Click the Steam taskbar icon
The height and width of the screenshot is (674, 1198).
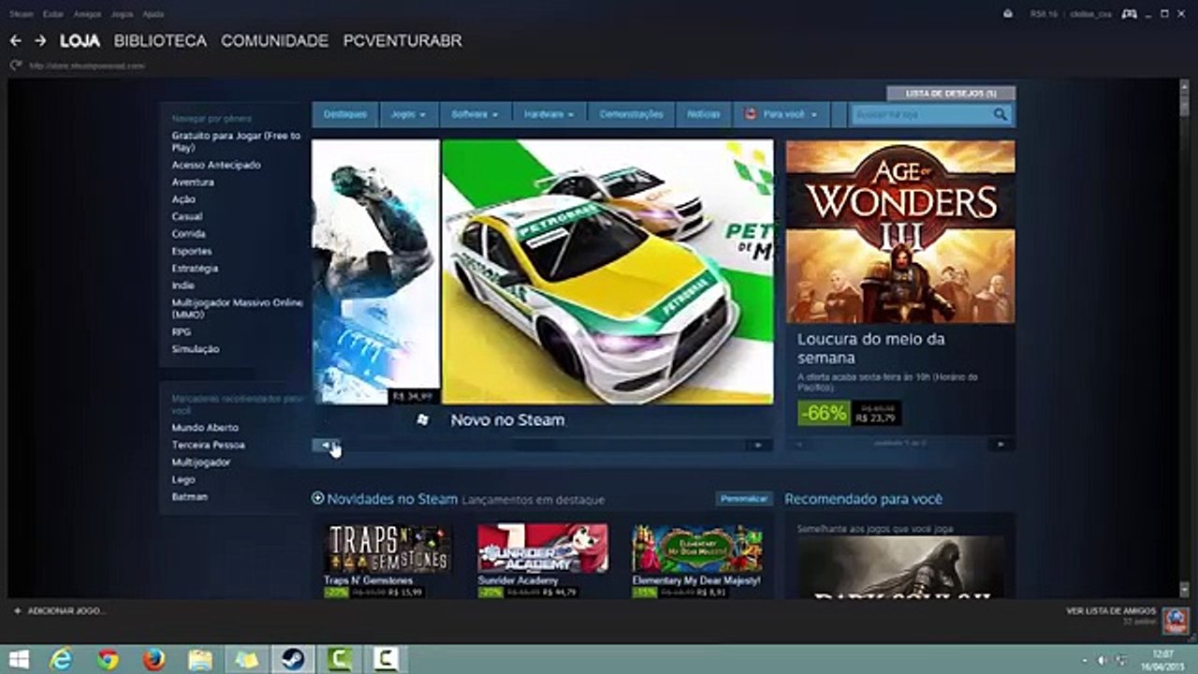[293, 660]
